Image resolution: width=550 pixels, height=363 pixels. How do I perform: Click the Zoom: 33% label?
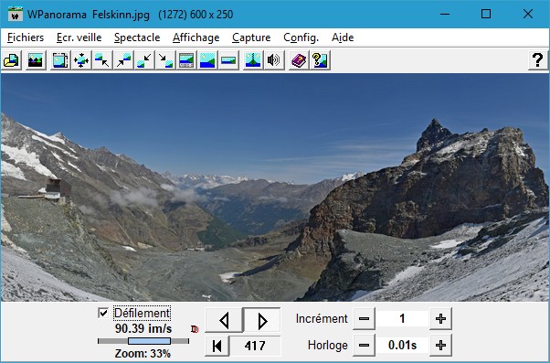(x=143, y=353)
